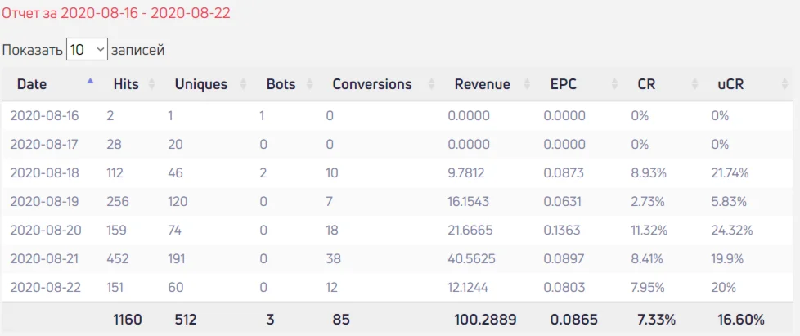Image resolution: width=800 pixels, height=336 pixels.
Task: Sort the table by CR column
Action: tap(646, 84)
